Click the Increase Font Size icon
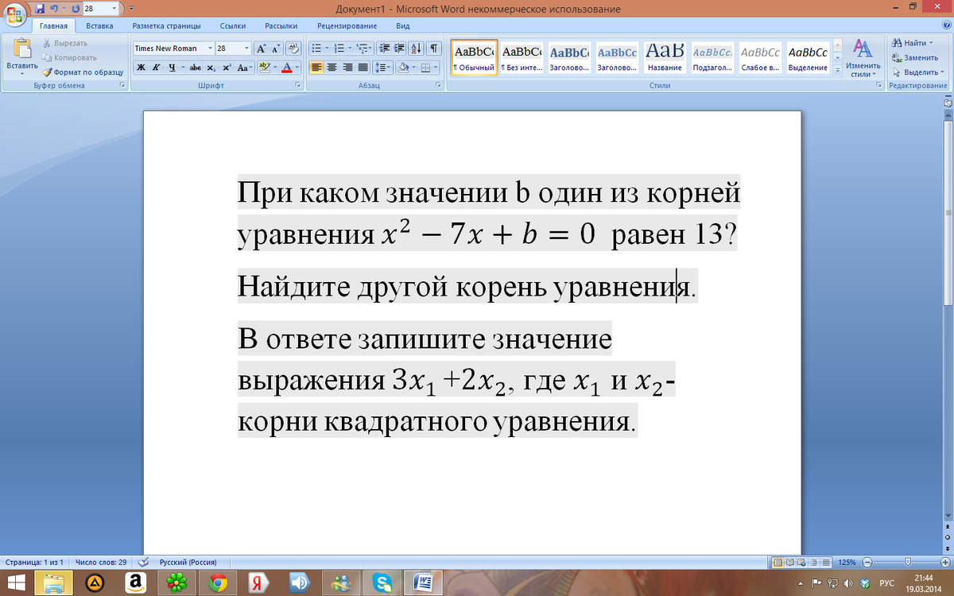Image resolution: width=954 pixels, height=596 pixels. (261, 48)
